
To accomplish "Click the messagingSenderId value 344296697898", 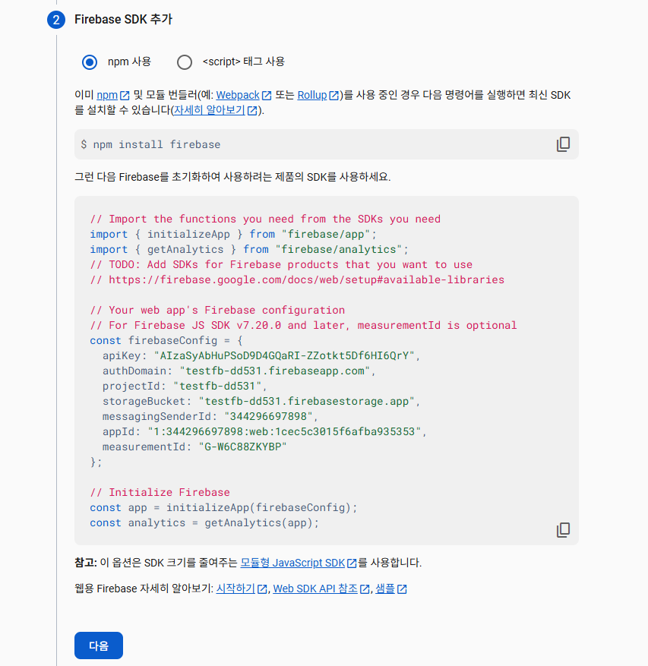I will tap(268, 416).
